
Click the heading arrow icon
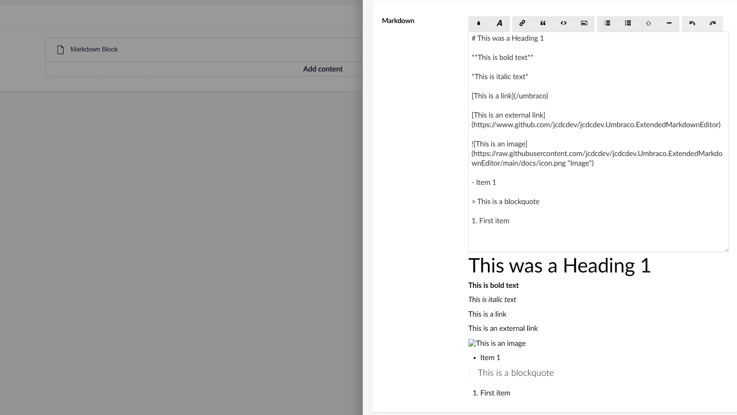tap(648, 23)
